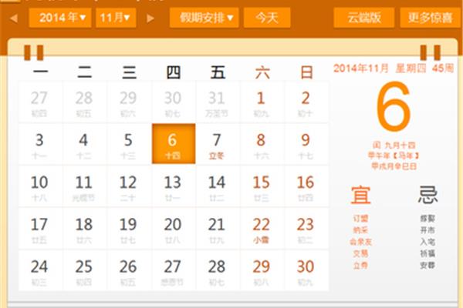Click the 忌 inauspicious heading

coord(428,195)
